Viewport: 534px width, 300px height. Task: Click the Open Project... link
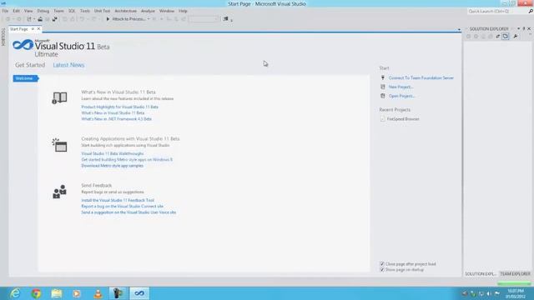(x=401, y=96)
